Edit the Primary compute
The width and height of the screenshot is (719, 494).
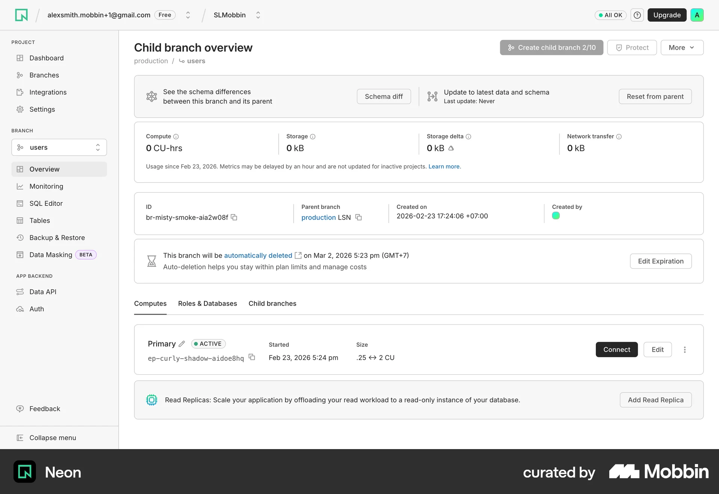click(x=658, y=350)
